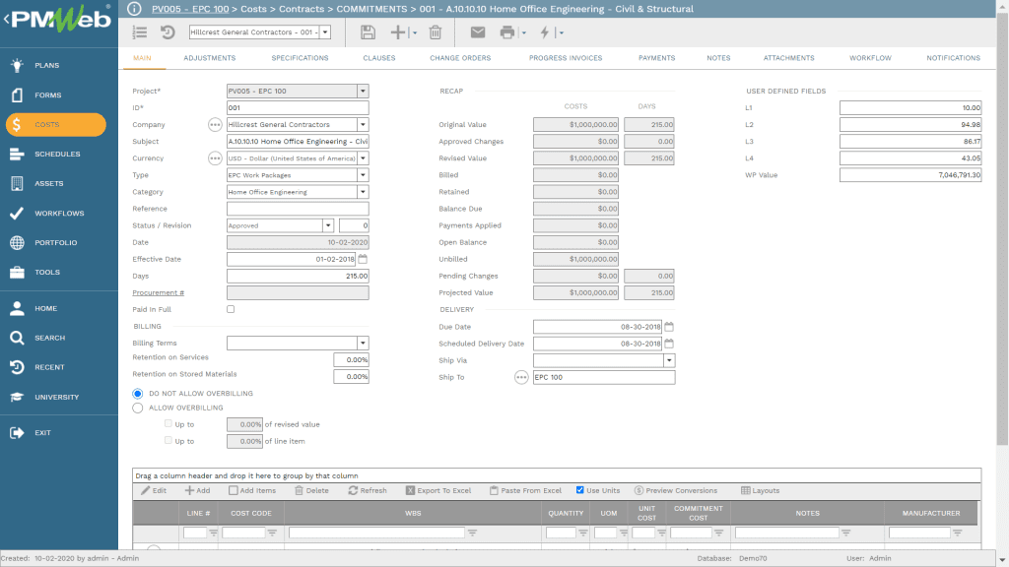Save the record with floppy disk icon
1009x567 pixels.
369,32
